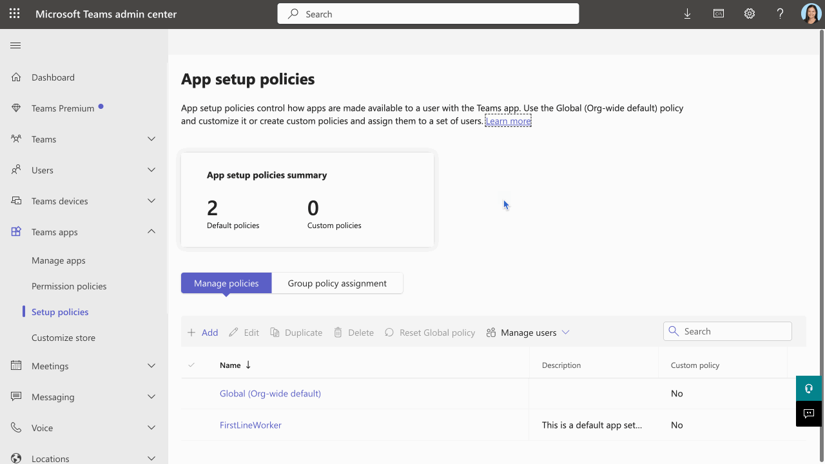The image size is (825, 464).
Task: Click the Microsoft Teams admin center title
Action: coord(106,14)
